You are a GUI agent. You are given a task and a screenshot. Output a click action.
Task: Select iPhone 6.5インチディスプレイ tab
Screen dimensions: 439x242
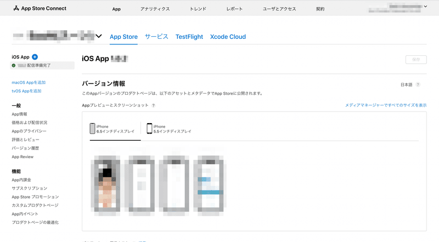click(x=115, y=129)
